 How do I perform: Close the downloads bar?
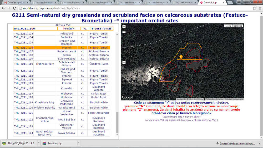coord(259,144)
